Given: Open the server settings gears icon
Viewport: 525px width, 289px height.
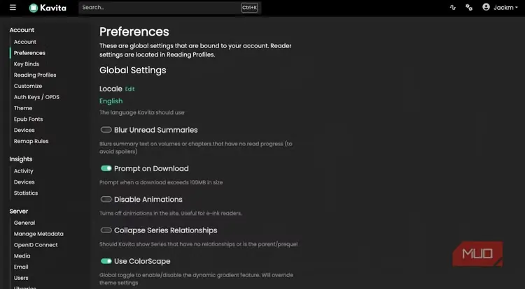Looking at the screenshot, I should point(469,8).
